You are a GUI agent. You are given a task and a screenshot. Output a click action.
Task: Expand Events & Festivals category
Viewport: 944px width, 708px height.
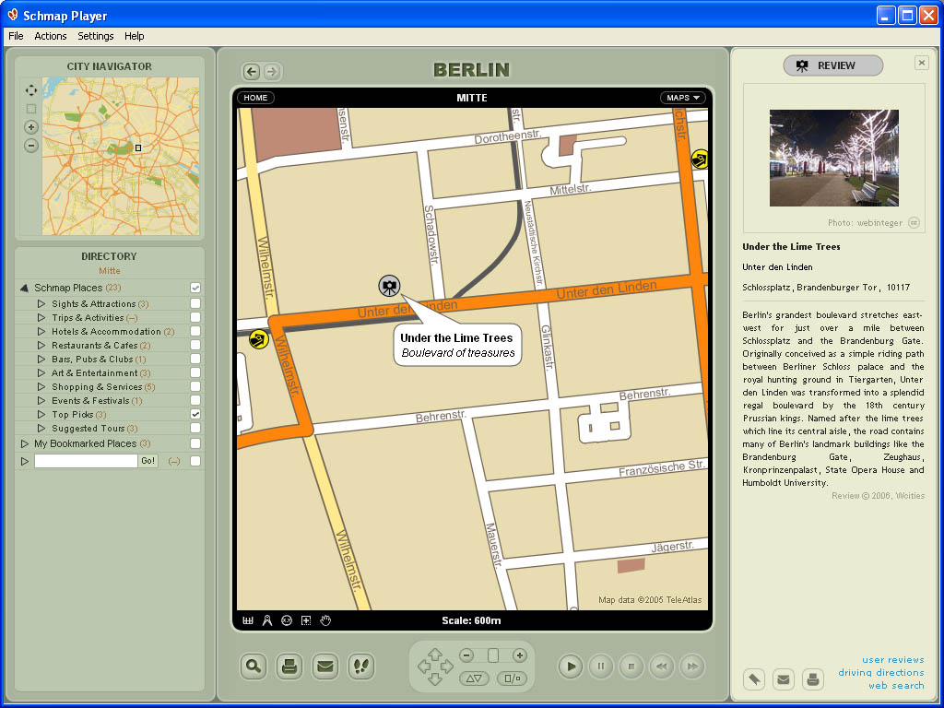(41, 400)
